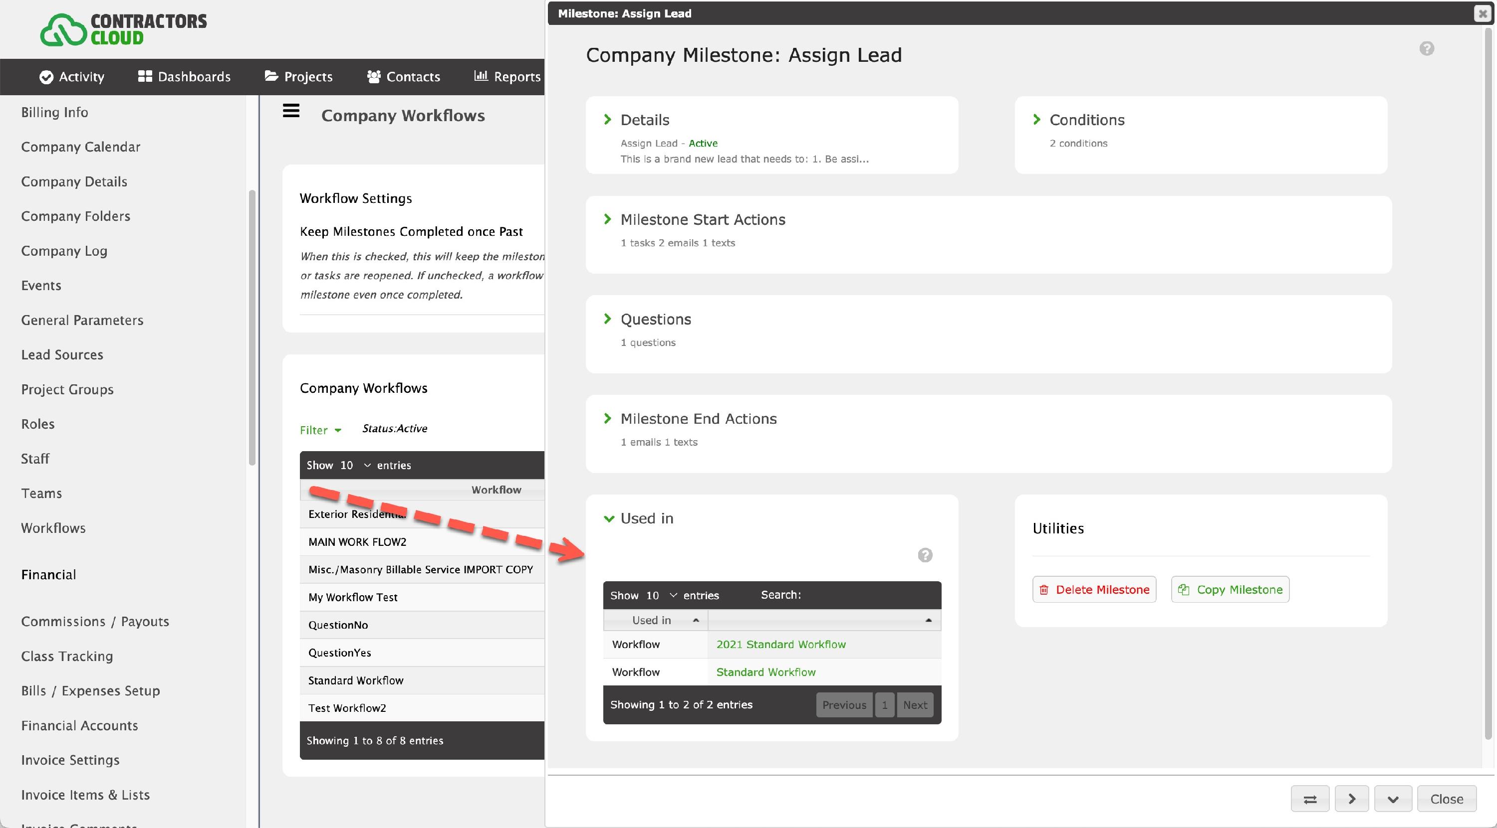
Task: Open Lead Sources in sidebar
Action: pos(62,355)
